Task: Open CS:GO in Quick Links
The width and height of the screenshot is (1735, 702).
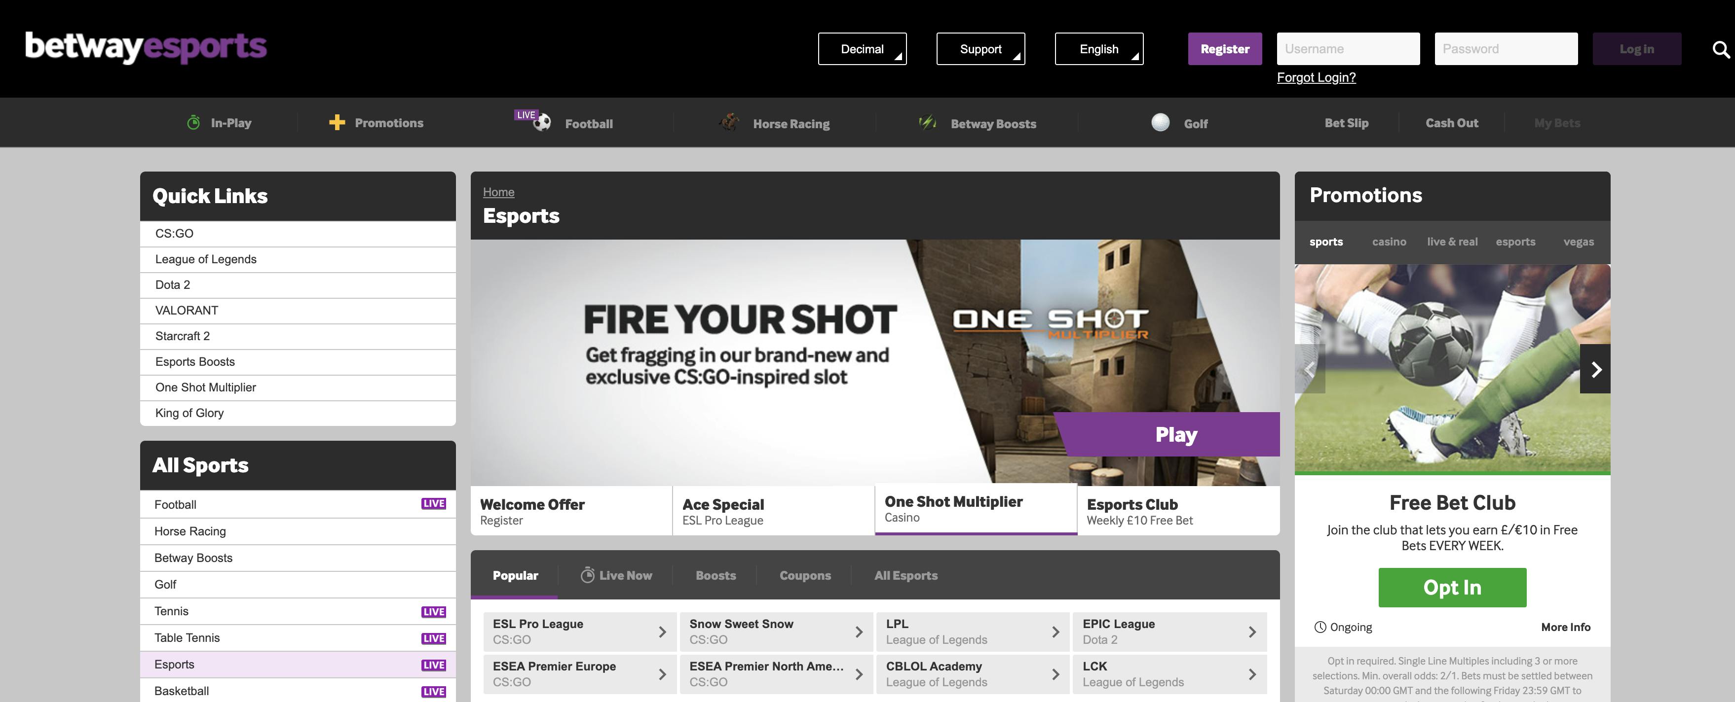Action: (x=298, y=234)
